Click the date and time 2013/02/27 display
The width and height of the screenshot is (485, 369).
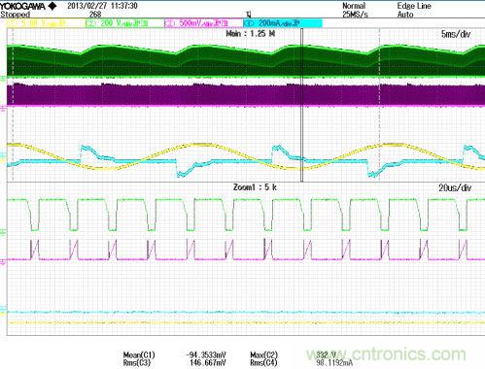pyautogui.click(x=102, y=6)
